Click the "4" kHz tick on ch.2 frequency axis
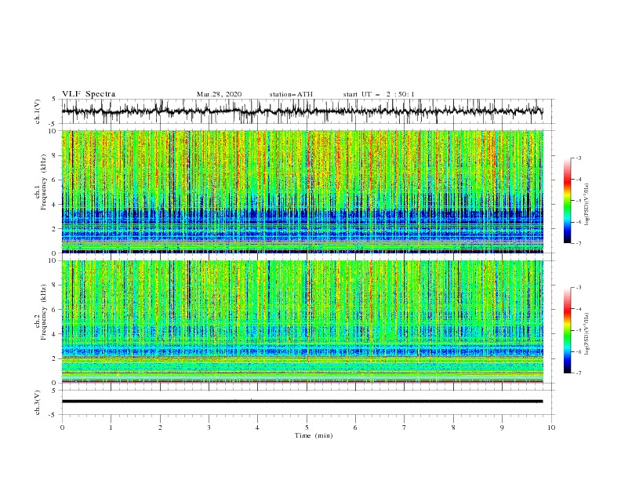The image size is (621, 480). pos(56,334)
